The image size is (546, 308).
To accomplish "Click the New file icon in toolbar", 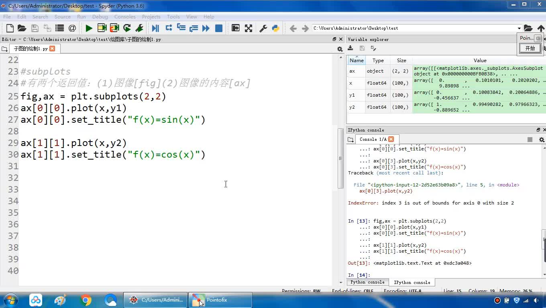I will point(10,28).
